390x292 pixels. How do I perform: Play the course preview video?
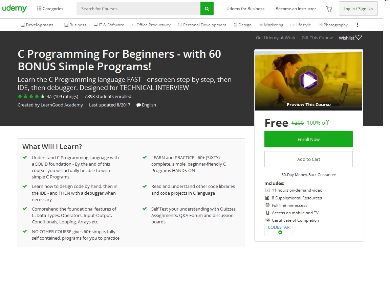point(308,81)
